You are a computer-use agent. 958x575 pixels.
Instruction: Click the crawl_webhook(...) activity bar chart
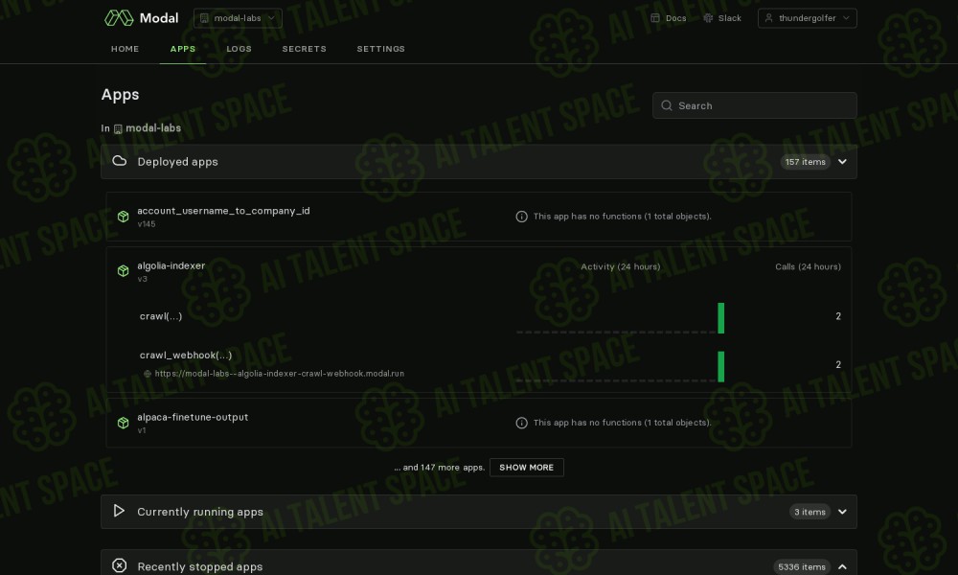coord(620,366)
